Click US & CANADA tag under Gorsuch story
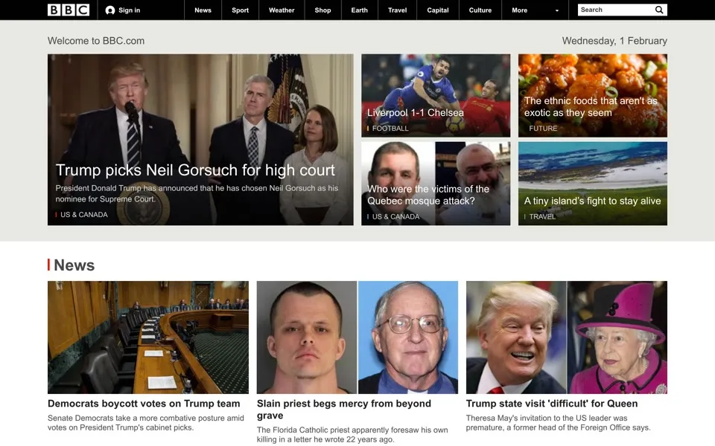715x446 pixels. pos(84,214)
